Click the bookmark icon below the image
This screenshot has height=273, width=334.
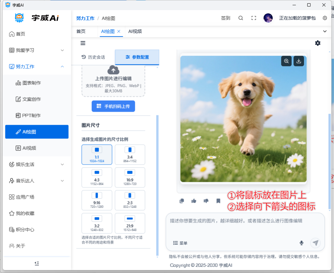tap(218, 201)
